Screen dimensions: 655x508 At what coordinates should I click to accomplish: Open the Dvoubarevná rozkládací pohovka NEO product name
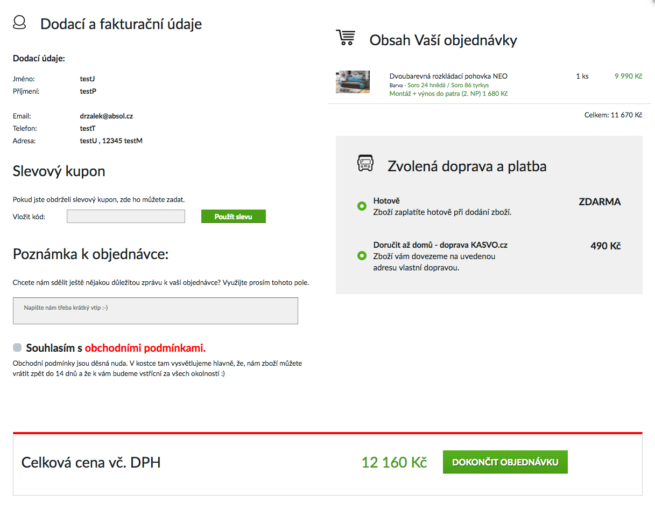pos(448,76)
